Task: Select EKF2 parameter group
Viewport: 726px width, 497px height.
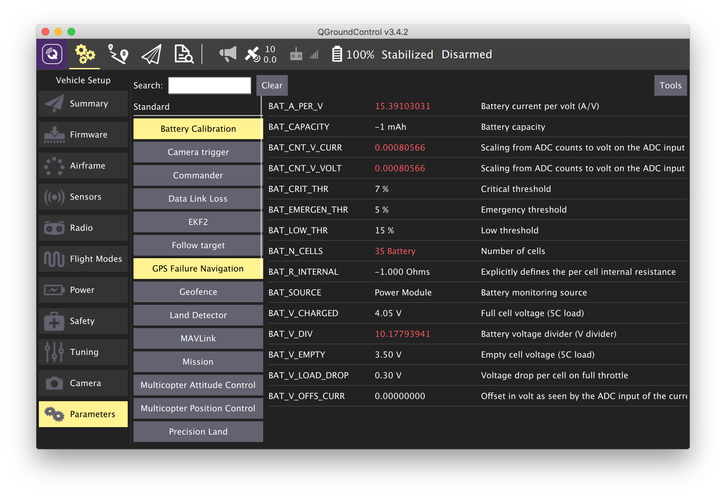Action: coord(198,222)
